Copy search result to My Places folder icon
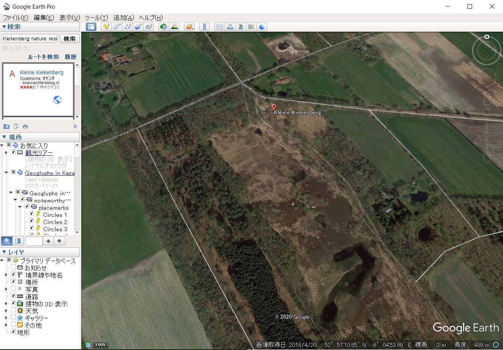This screenshot has height=350, width=503. tap(6, 126)
